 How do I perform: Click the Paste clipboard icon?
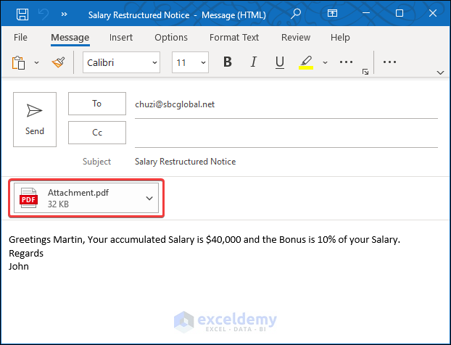pos(18,62)
